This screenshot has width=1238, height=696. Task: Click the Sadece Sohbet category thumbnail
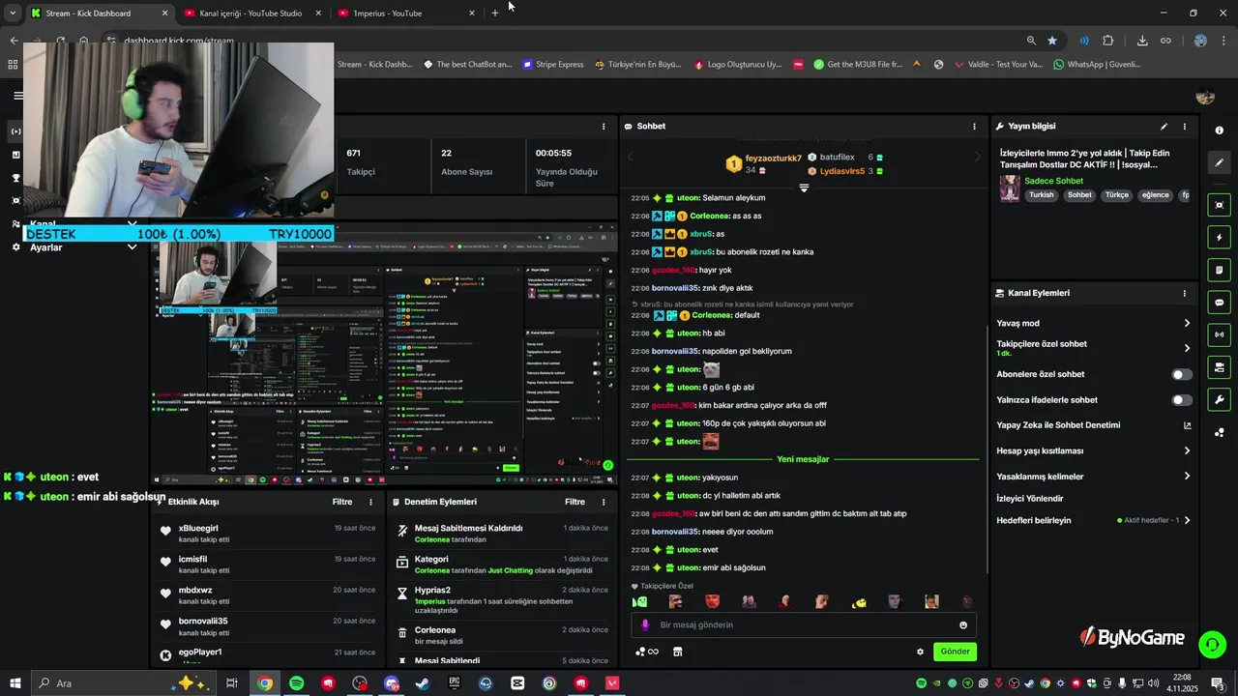1010,188
